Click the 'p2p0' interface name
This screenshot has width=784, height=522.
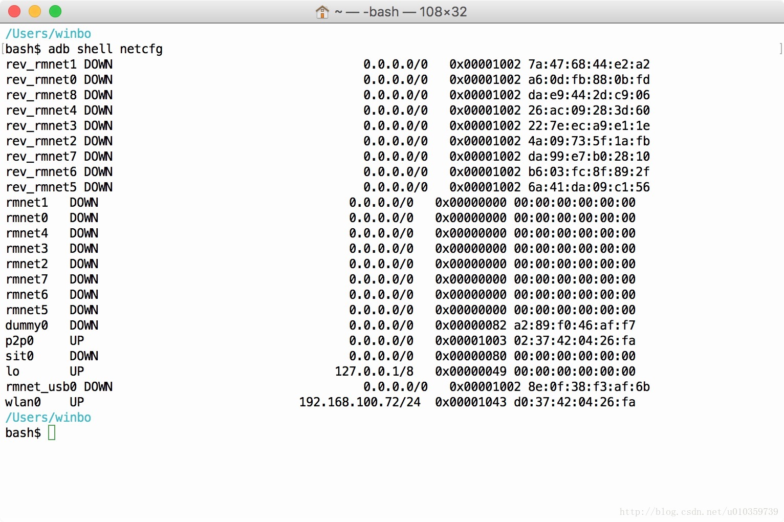coord(19,341)
